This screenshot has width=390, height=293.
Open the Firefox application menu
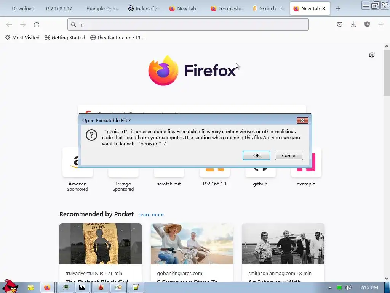pos(380,24)
